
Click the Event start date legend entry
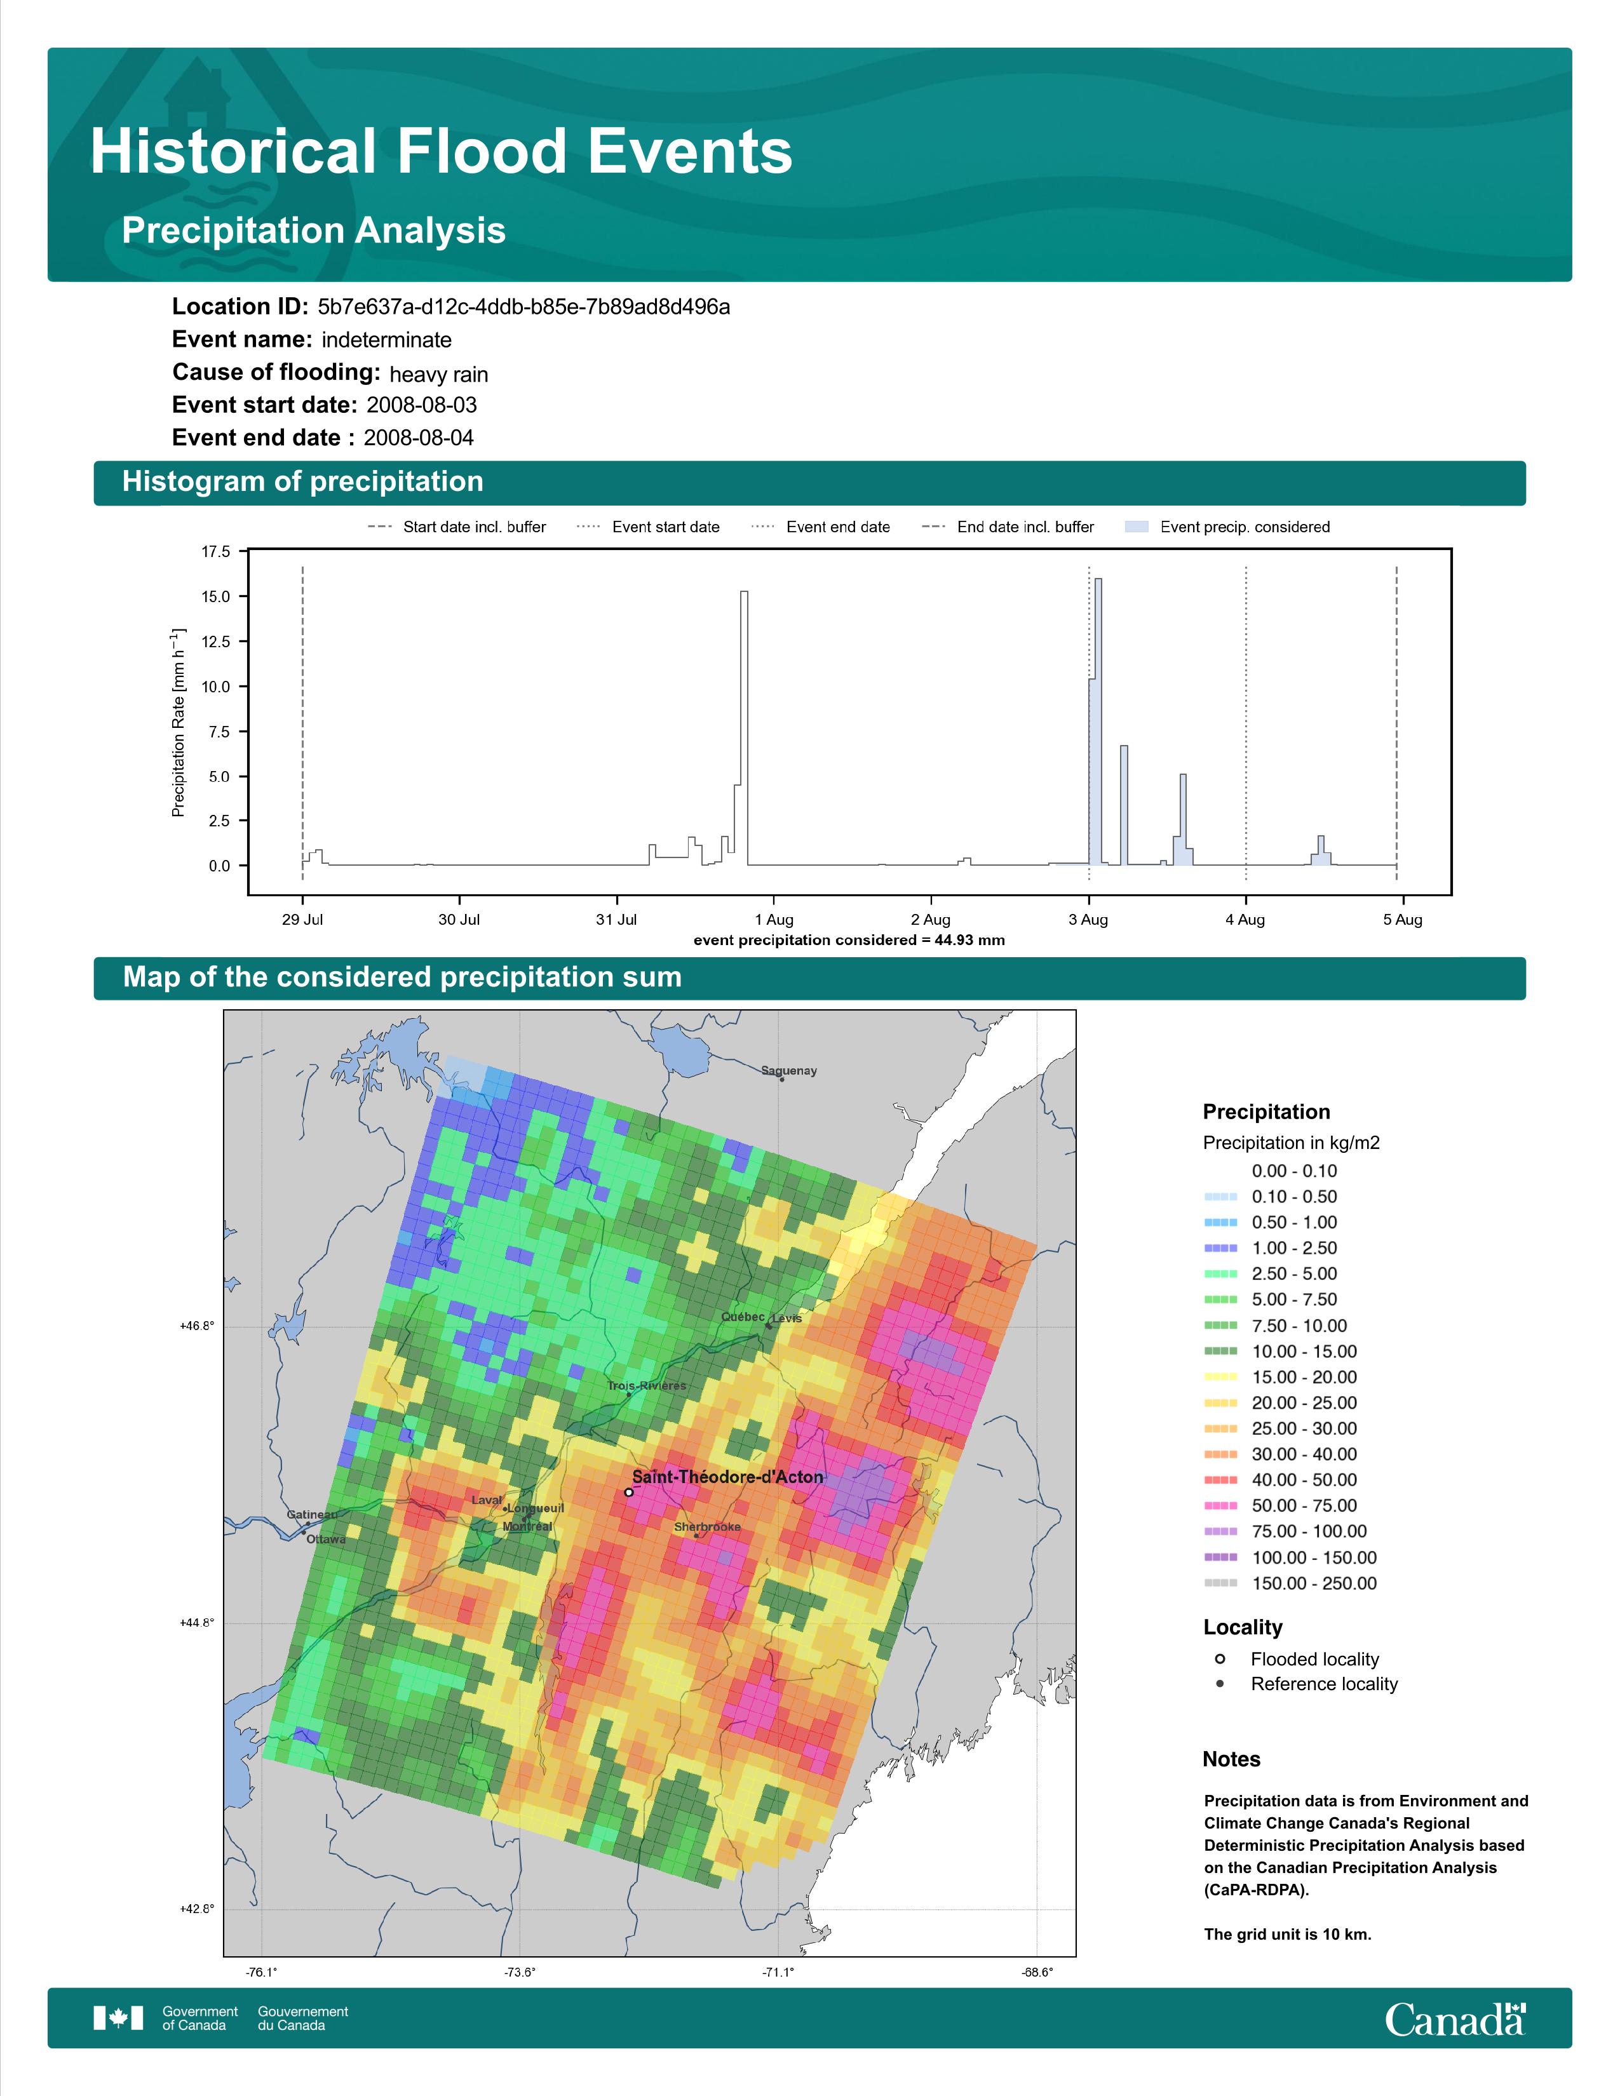point(648,527)
